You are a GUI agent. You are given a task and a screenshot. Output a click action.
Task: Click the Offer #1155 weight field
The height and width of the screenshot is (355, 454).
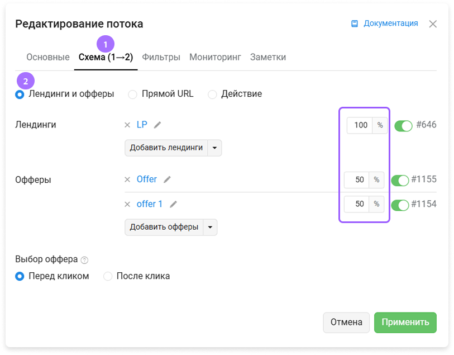(356, 179)
